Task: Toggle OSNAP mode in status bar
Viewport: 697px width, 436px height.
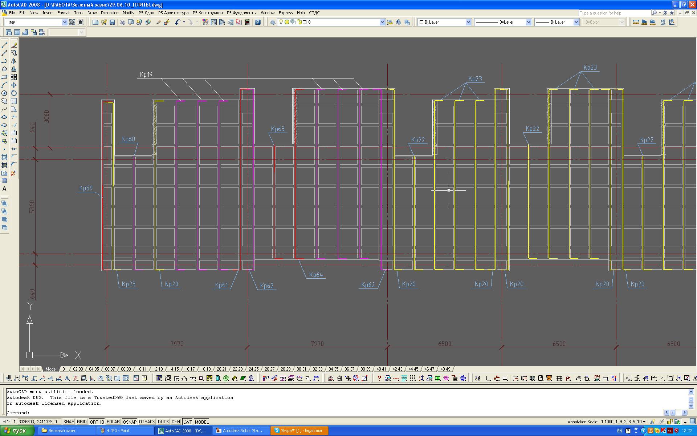Action: point(130,422)
